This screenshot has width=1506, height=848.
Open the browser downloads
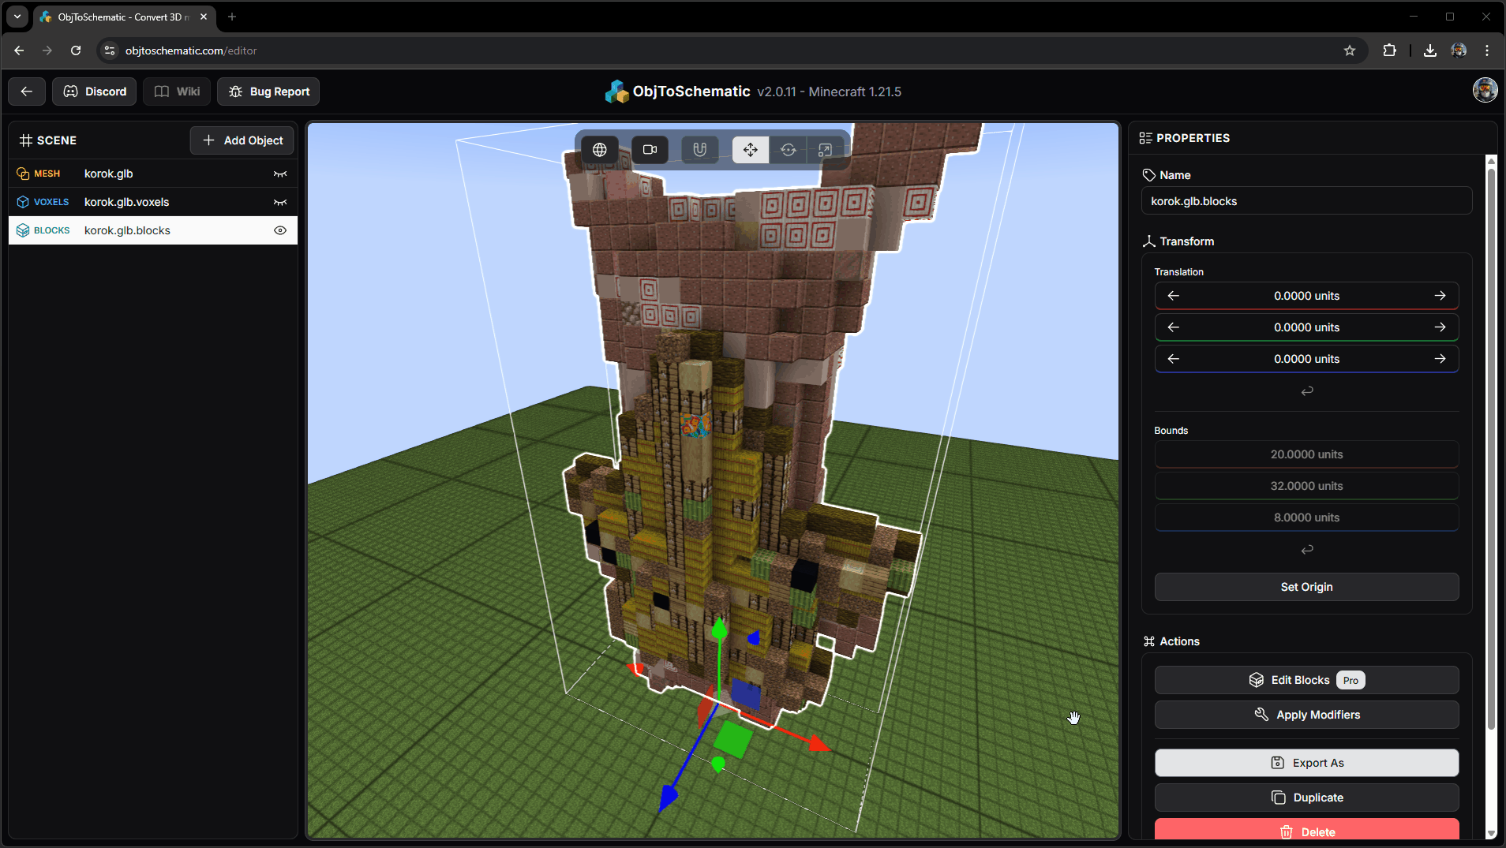click(1429, 50)
